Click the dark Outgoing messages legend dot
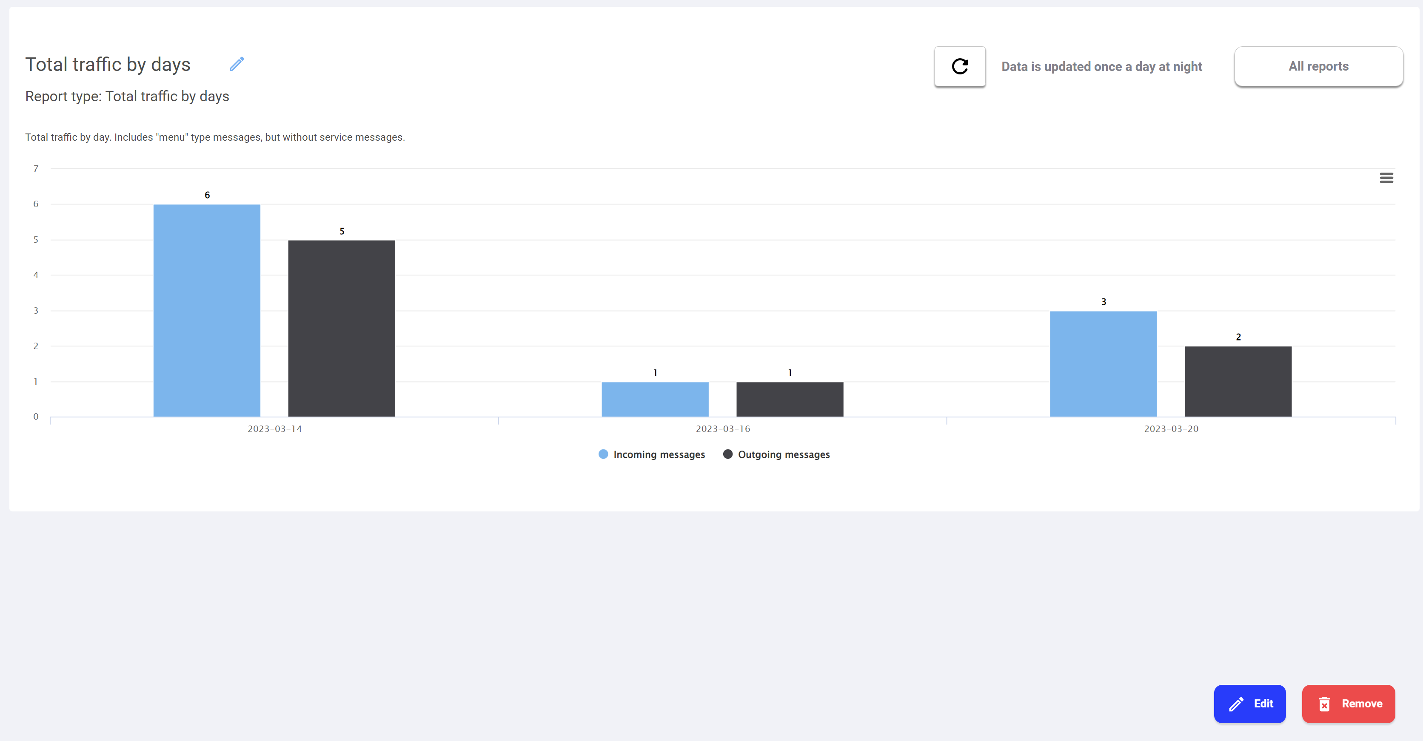 point(727,454)
